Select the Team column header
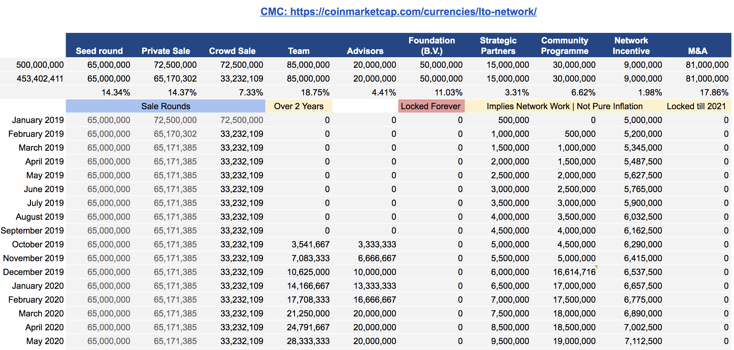 click(x=299, y=51)
